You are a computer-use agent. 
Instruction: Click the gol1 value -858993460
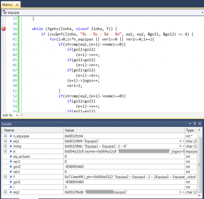coord(74,182)
